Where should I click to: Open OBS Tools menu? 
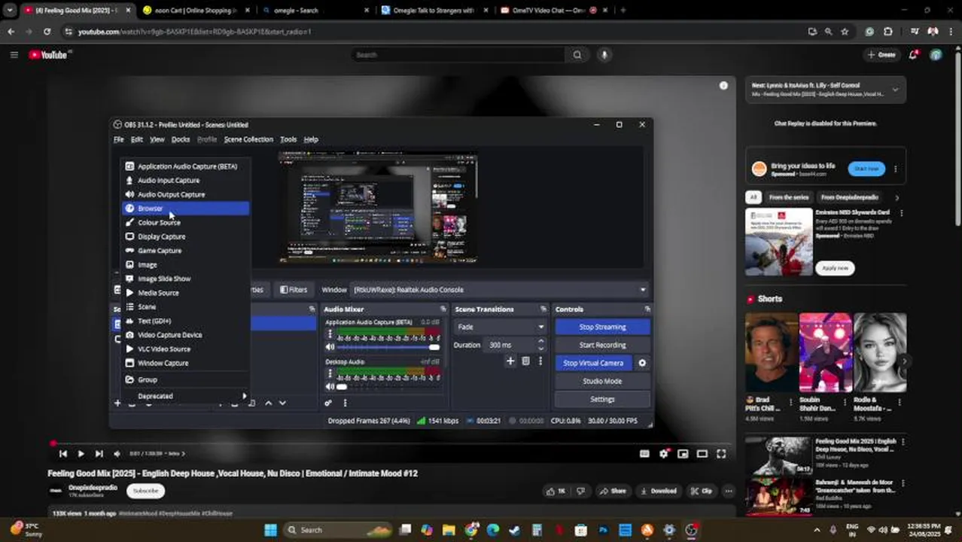click(288, 139)
